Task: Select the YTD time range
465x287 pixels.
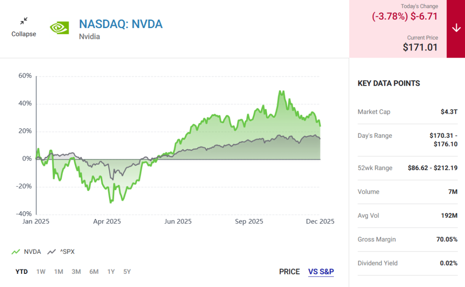Action: [21, 272]
